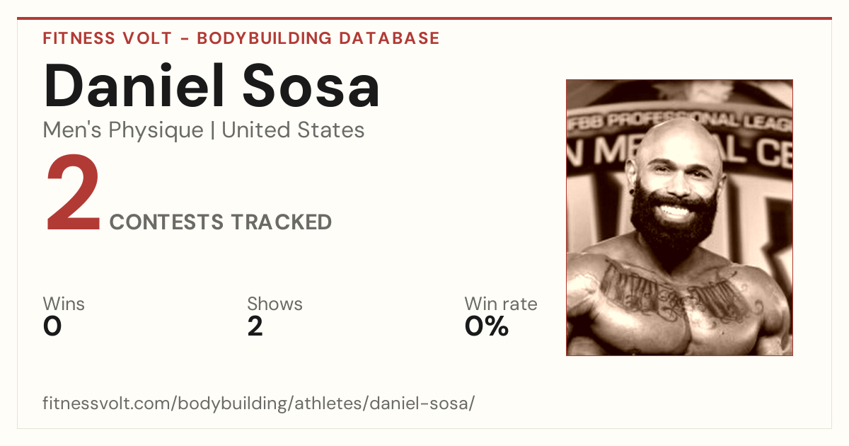Viewport: 849px width, 446px height.
Task: Click the Win rate stat label
Action: click(501, 304)
